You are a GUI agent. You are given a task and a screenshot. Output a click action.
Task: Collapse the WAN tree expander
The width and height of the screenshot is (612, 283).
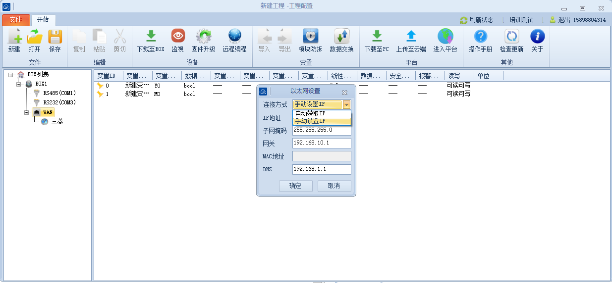coord(27,112)
